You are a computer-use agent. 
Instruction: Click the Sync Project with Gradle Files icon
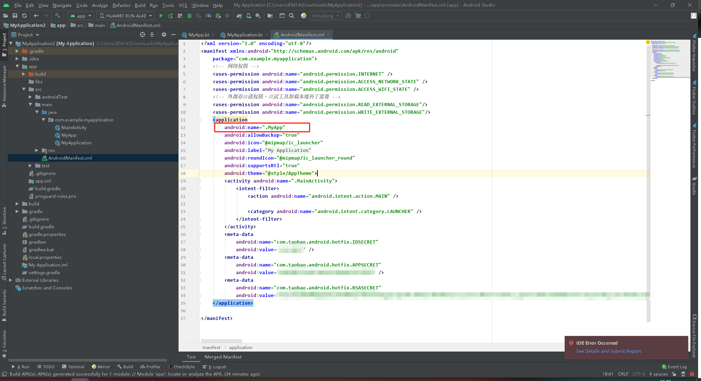[239, 16]
